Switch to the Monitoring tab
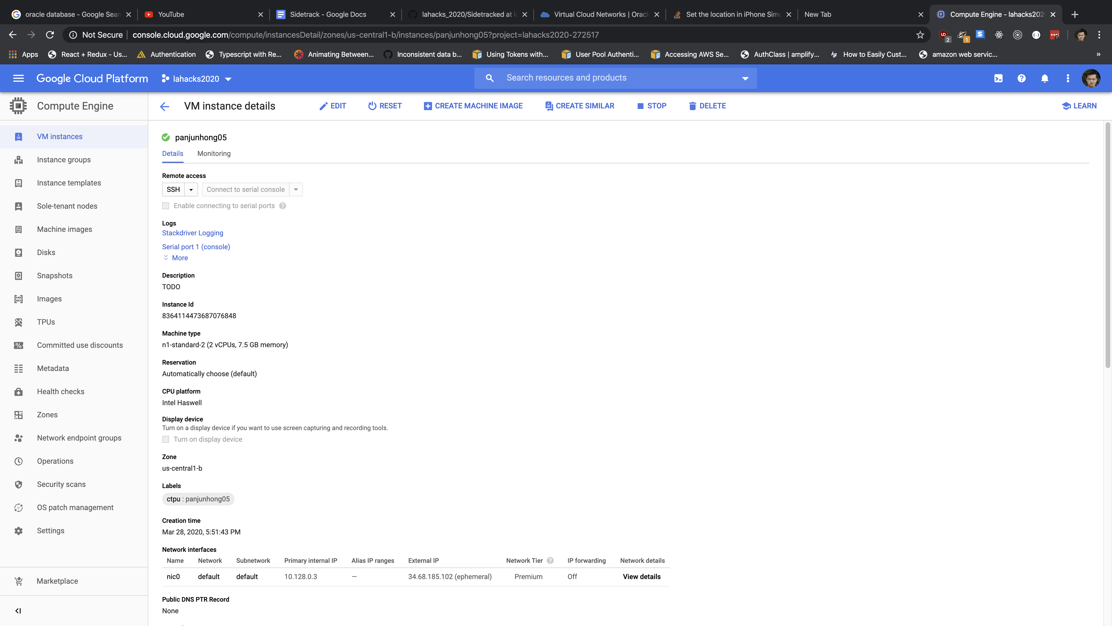 (x=214, y=153)
